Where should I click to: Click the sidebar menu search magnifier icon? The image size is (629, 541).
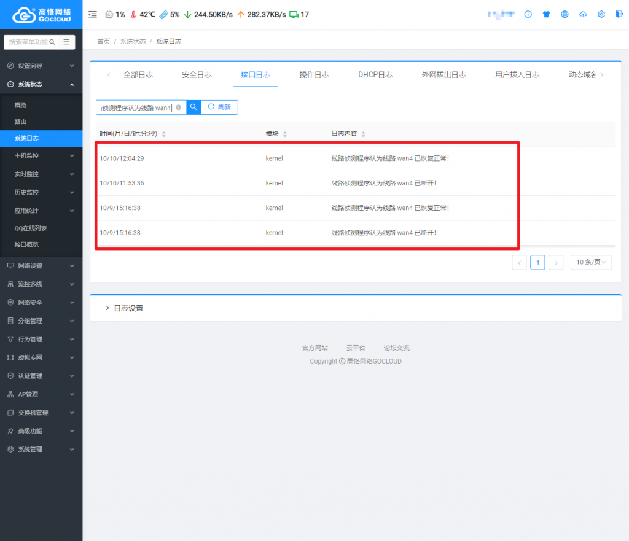tap(52, 42)
